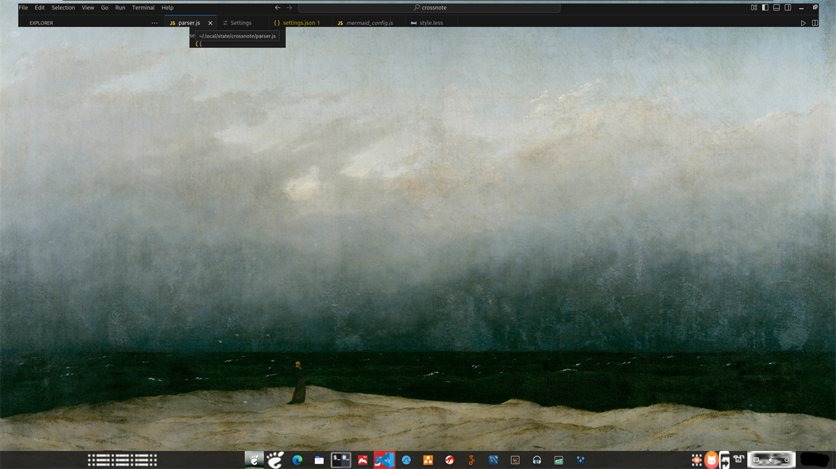Go forward with the right arrow

[x=289, y=8]
